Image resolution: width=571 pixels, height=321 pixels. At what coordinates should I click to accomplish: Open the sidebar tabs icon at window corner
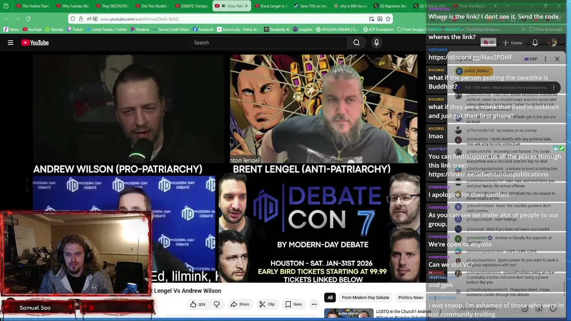6,6
